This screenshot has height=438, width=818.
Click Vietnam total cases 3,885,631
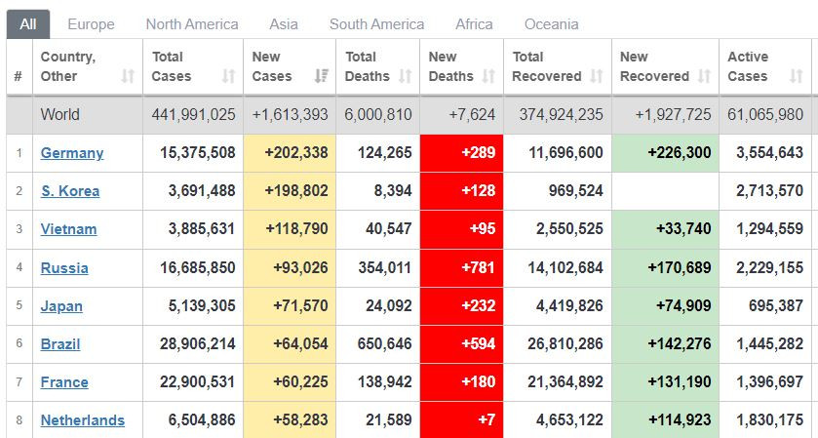coord(202,229)
